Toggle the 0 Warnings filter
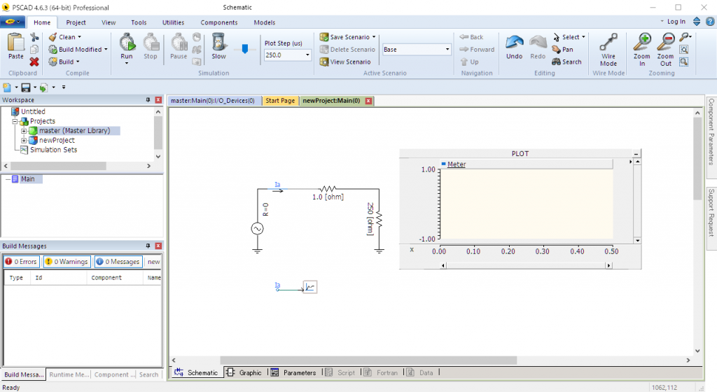Screen dimensions: 717x392 point(67,262)
